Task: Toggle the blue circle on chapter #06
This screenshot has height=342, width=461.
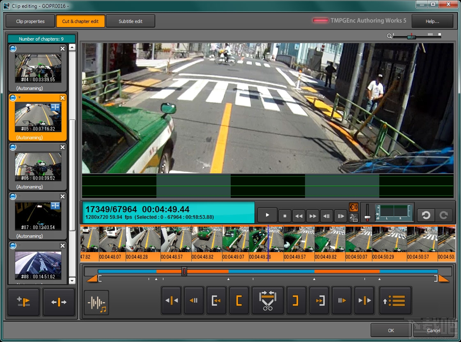Action: click(13, 147)
